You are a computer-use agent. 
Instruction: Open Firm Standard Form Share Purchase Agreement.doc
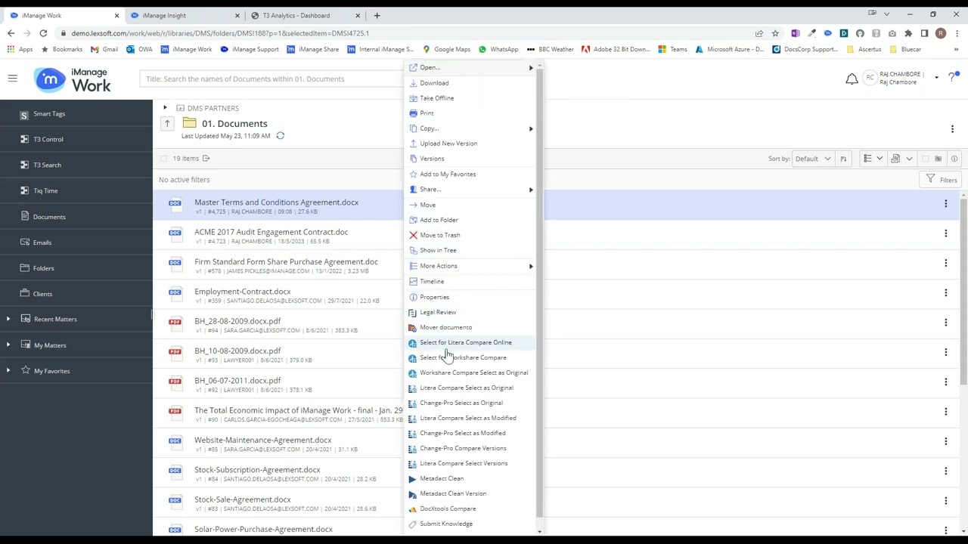click(286, 262)
